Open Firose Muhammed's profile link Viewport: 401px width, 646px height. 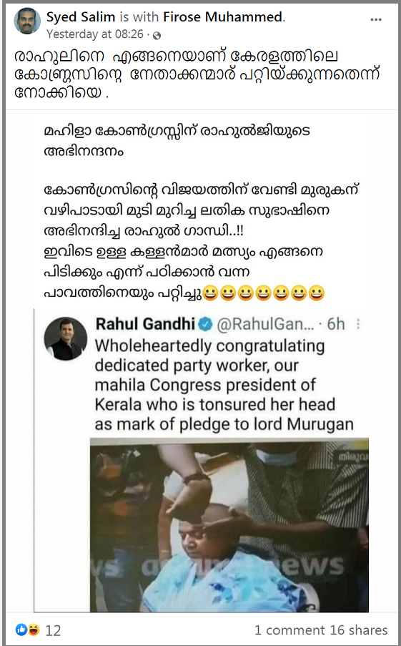pyautogui.click(x=222, y=17)
